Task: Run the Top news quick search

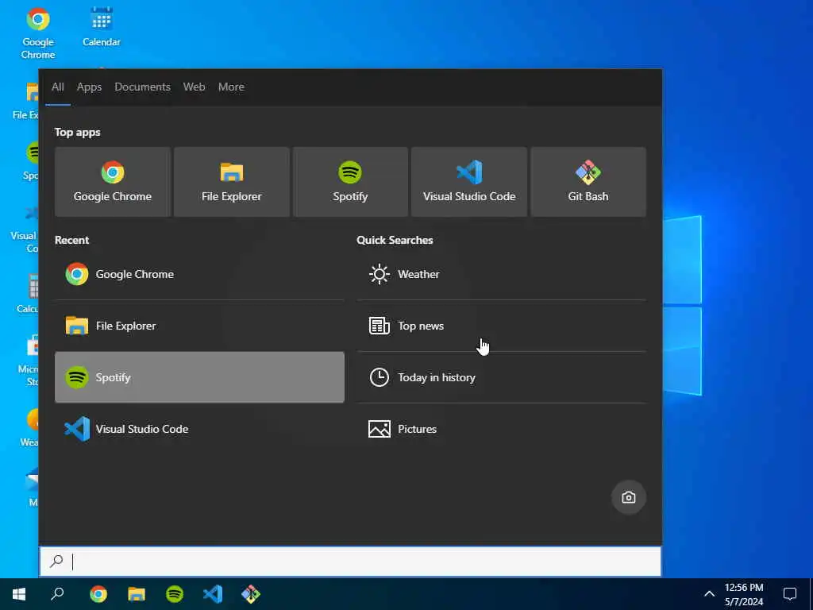Action: point(502,326)
